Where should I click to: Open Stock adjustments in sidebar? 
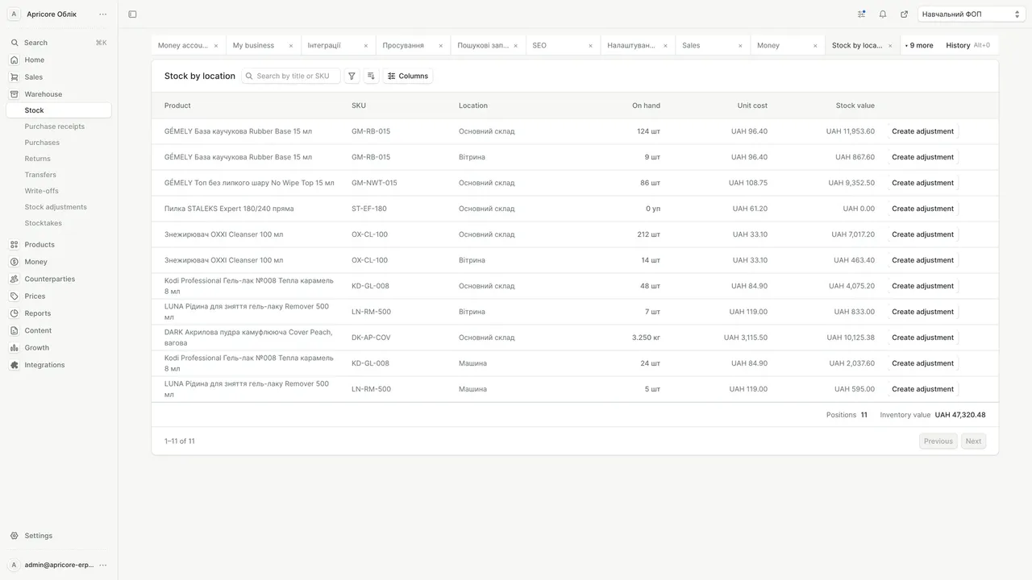(56, 207)
